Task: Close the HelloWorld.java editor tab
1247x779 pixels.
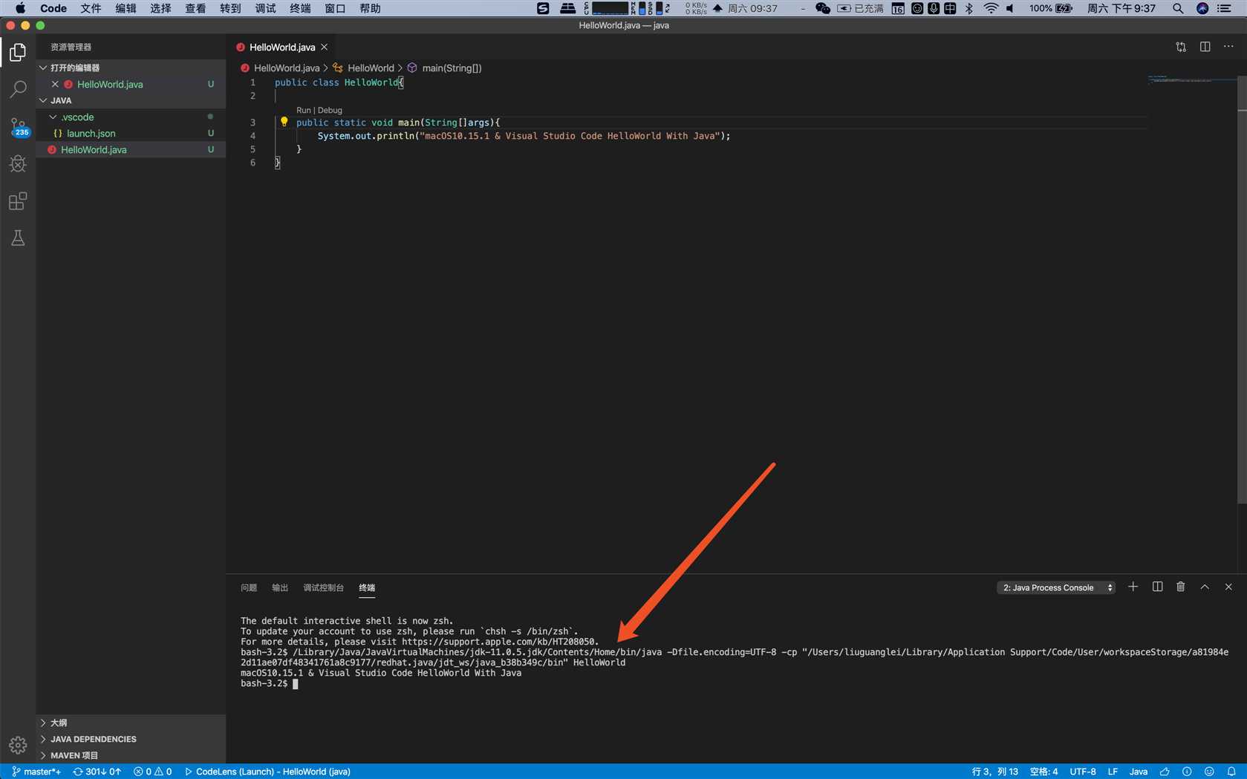Action: tap(324, 47)
